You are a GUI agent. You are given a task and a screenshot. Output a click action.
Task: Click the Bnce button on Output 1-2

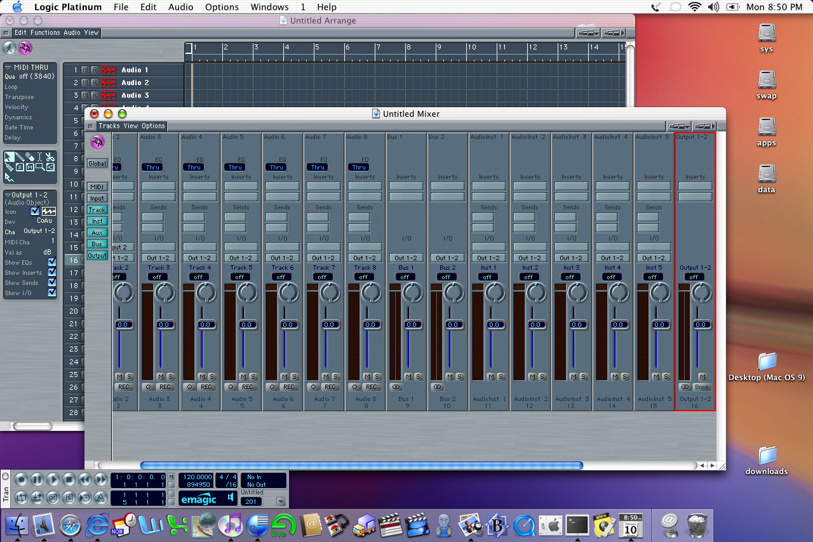(x=701, y=387)
